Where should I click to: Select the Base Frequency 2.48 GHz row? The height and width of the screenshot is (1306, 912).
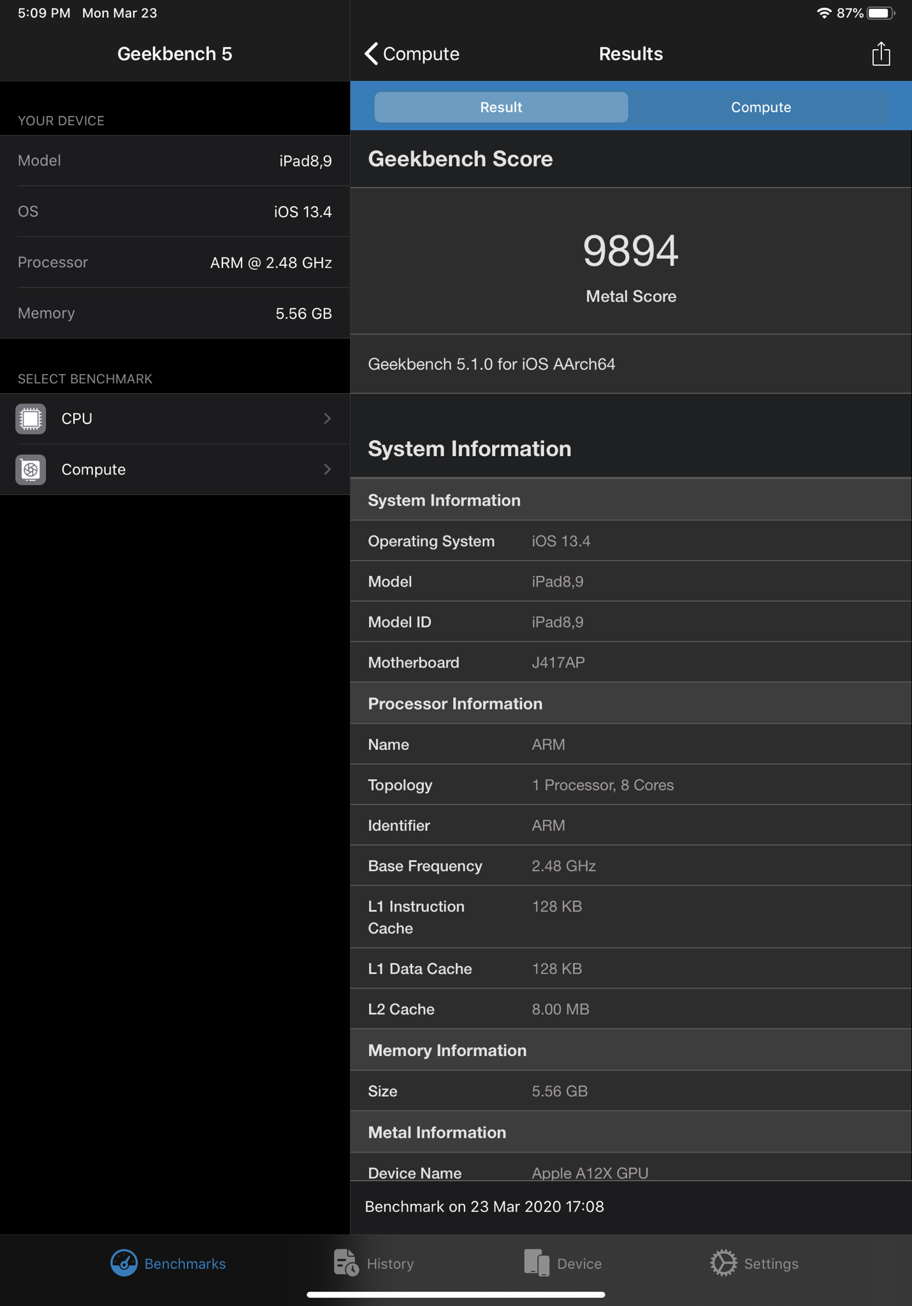pos(631,866)
